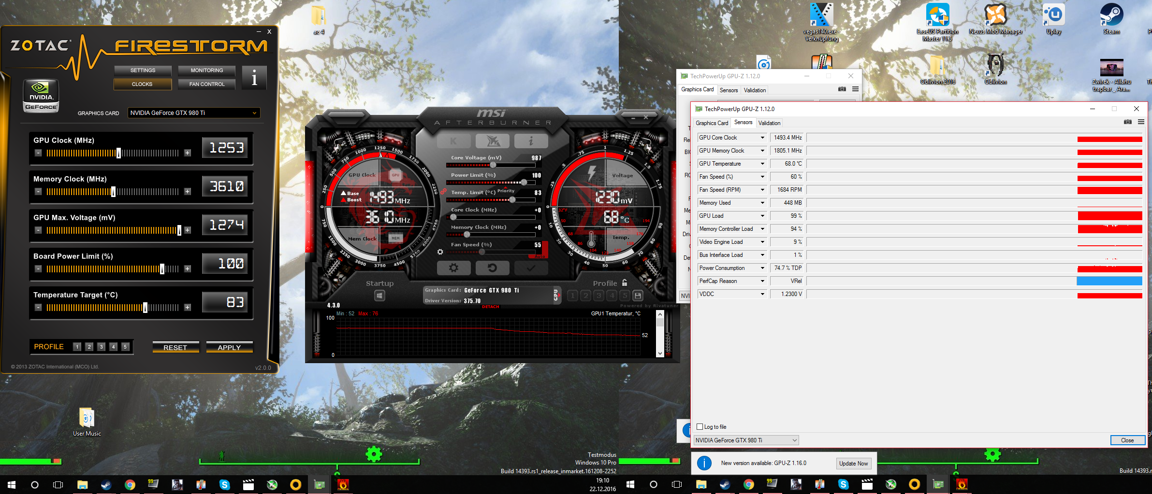Click the plus button for Memory Clock in Firestorm

[188, 192]
